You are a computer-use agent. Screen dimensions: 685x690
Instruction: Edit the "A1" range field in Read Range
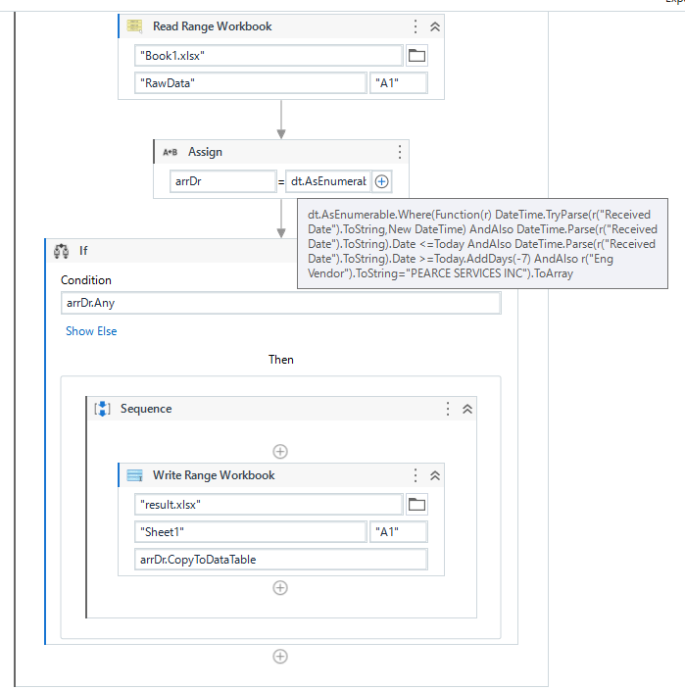point(399,83)
